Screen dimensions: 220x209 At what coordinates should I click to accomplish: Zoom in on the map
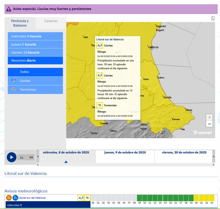(x=209, y=117)
